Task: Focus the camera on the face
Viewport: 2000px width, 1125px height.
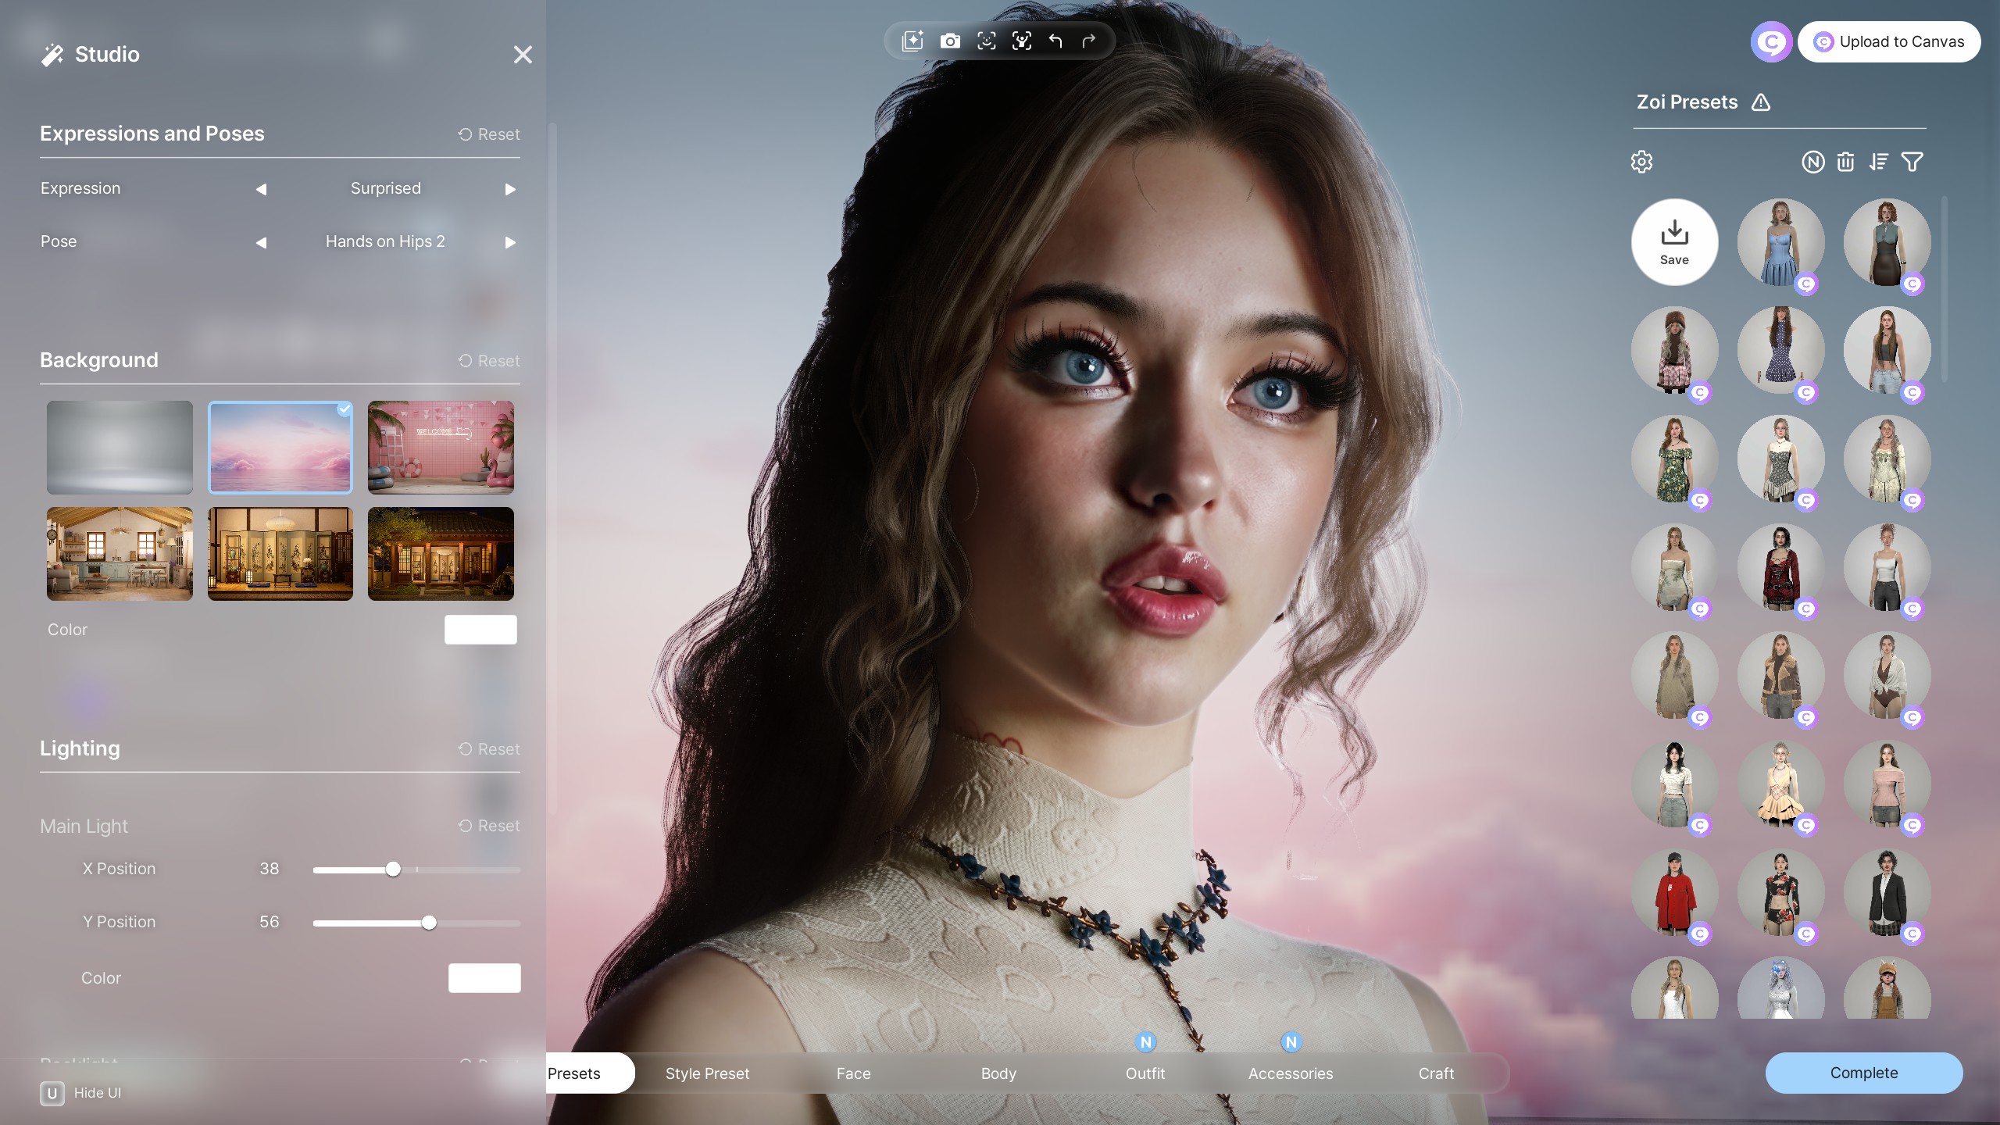Action: (987, 41)
